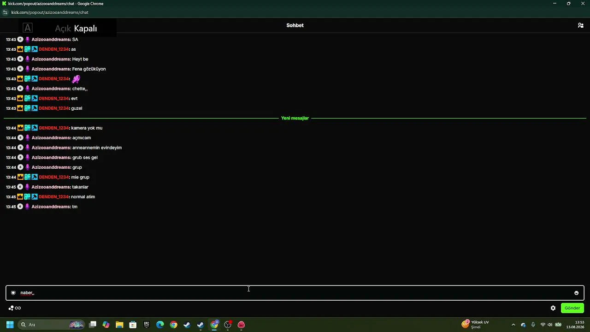Viewport: 590px width, 332px height.
Task: Click the 13:45 timestamp on "takanlar" row
Action: [11, 187]
